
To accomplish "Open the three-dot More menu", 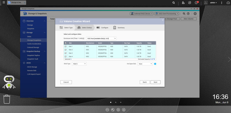I will 221,3.
